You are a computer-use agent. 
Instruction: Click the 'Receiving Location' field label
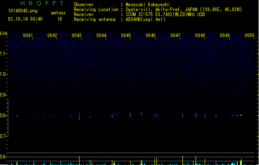96,9
